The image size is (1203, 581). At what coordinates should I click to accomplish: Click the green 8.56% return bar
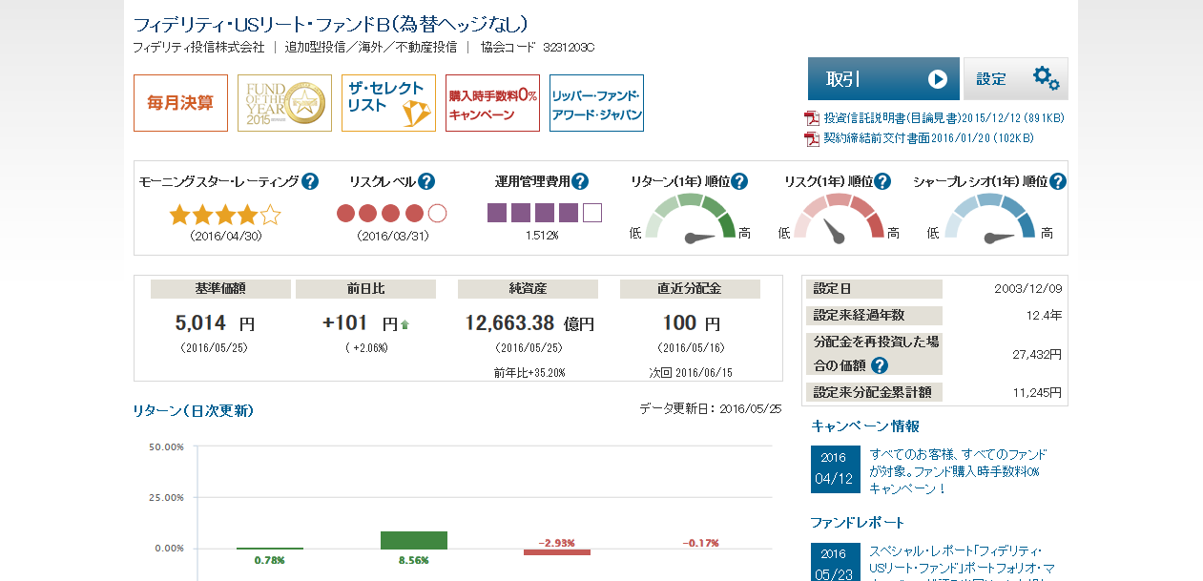pyautogui.click(x=414, y=540)
